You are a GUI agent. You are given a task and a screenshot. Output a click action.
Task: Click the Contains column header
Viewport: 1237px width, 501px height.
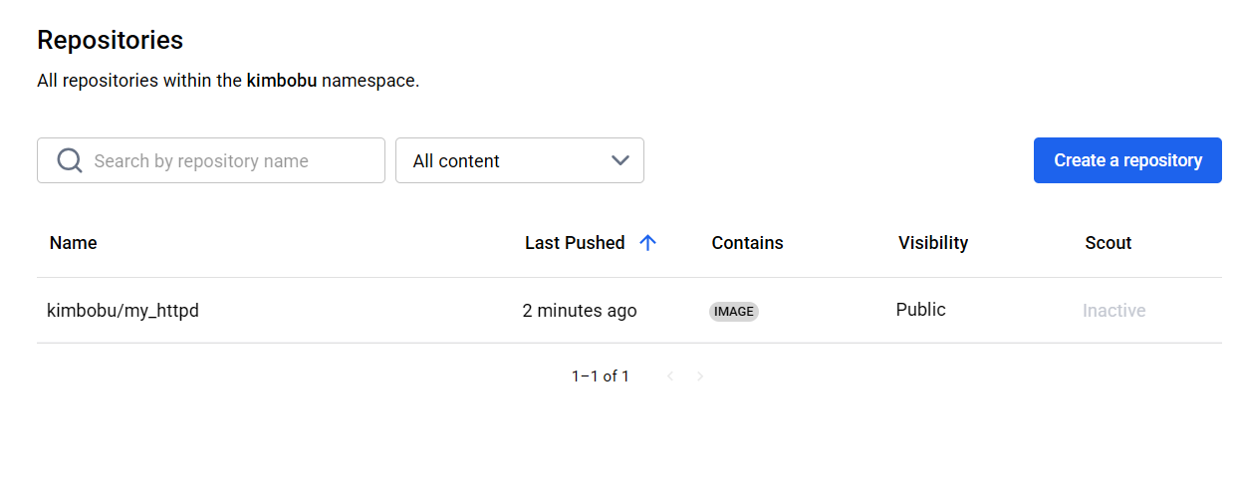[747, 243]
